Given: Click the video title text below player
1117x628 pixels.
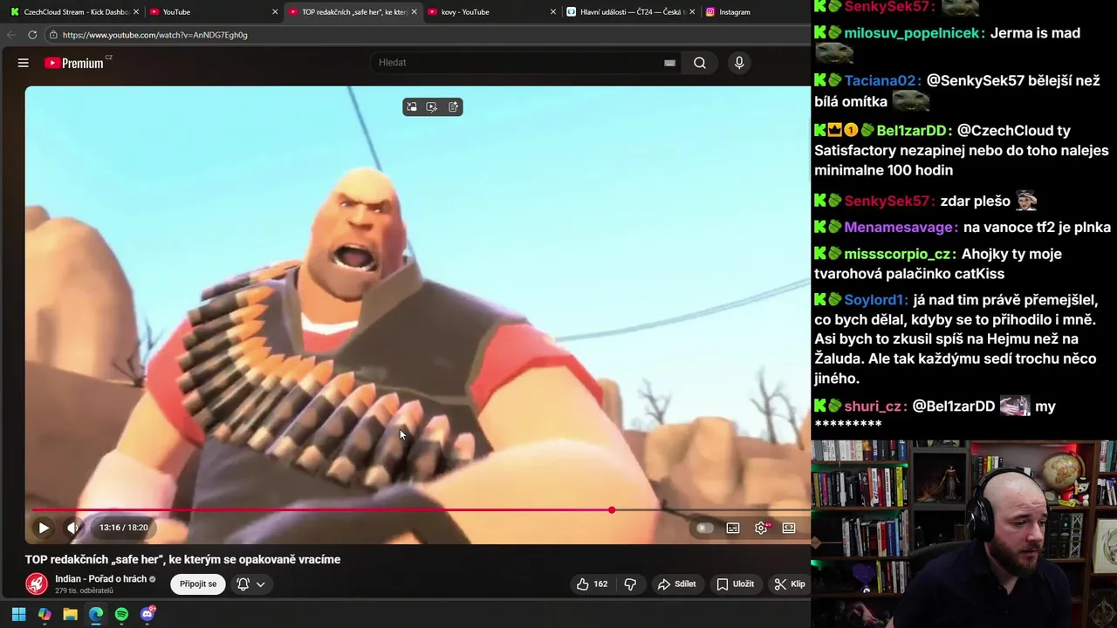Looking at the screenshot, I should click(182, 559).
